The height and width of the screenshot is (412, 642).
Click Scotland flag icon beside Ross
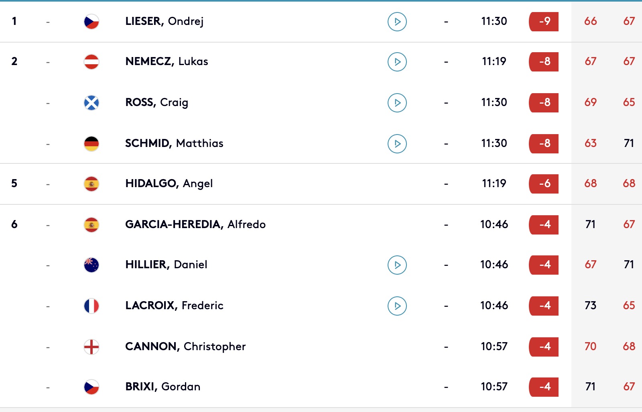click(91, 103)
